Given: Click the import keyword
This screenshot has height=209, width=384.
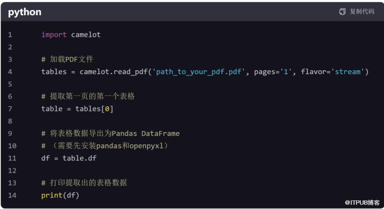Looking at the screenshot, I should click(54, 34).
